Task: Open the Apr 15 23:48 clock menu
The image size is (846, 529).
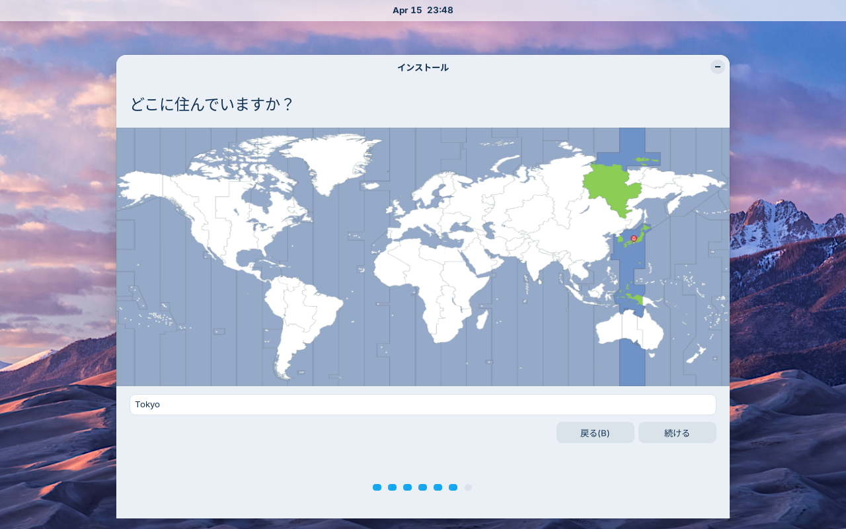Action: pyautogui.click(x=423, y=10)
